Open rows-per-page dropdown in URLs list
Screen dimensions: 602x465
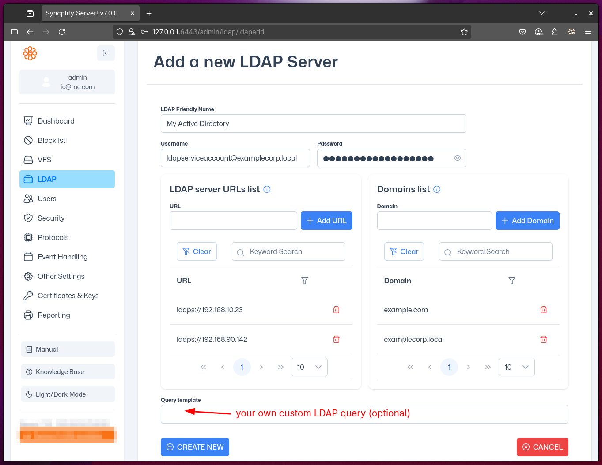(x=310, y=367)
